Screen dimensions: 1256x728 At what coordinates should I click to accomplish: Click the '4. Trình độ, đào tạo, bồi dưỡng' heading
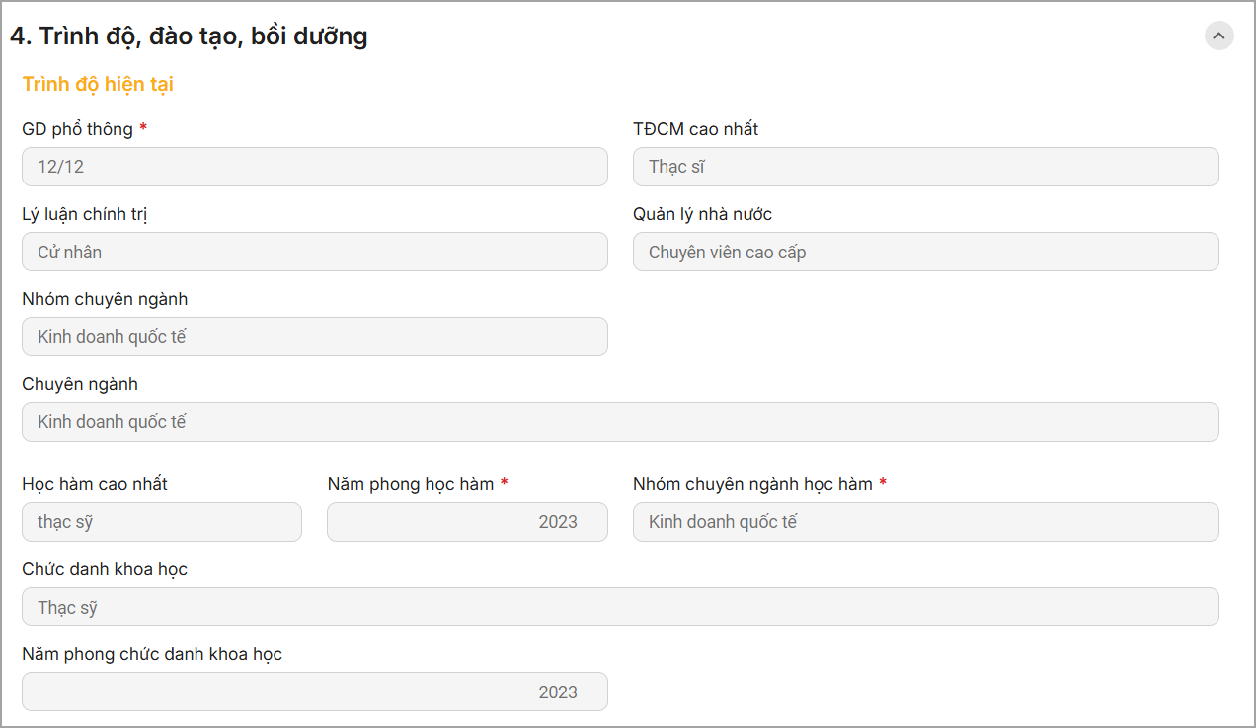click(189, 36)
